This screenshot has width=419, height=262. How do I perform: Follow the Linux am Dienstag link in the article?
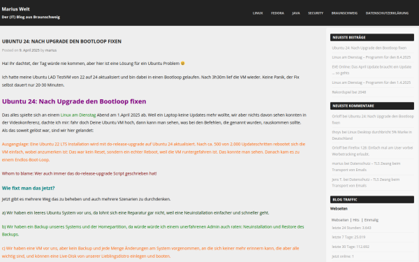[x=78, y=115]
